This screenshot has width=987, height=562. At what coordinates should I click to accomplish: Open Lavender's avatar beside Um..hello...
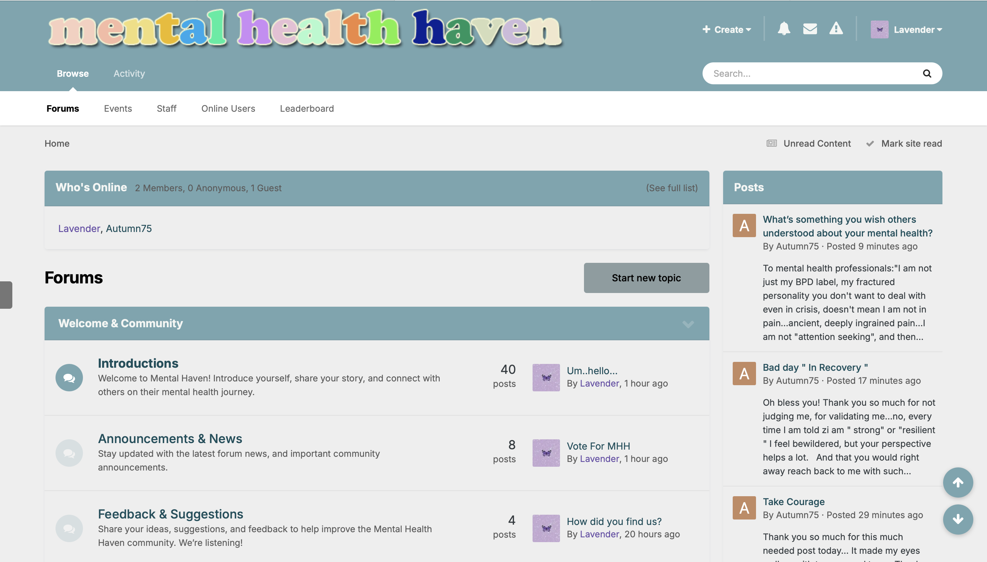tap(546, 378)
